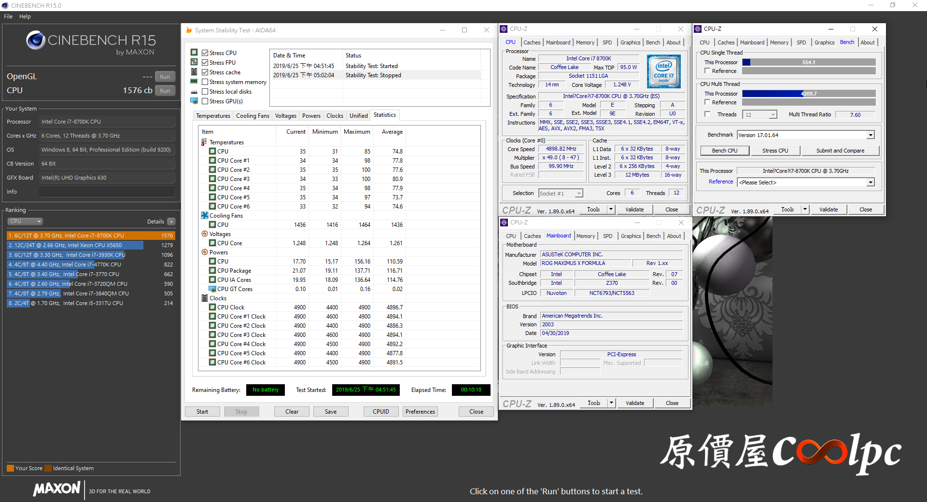Click the Submit and Compare button

click(840, 151)
